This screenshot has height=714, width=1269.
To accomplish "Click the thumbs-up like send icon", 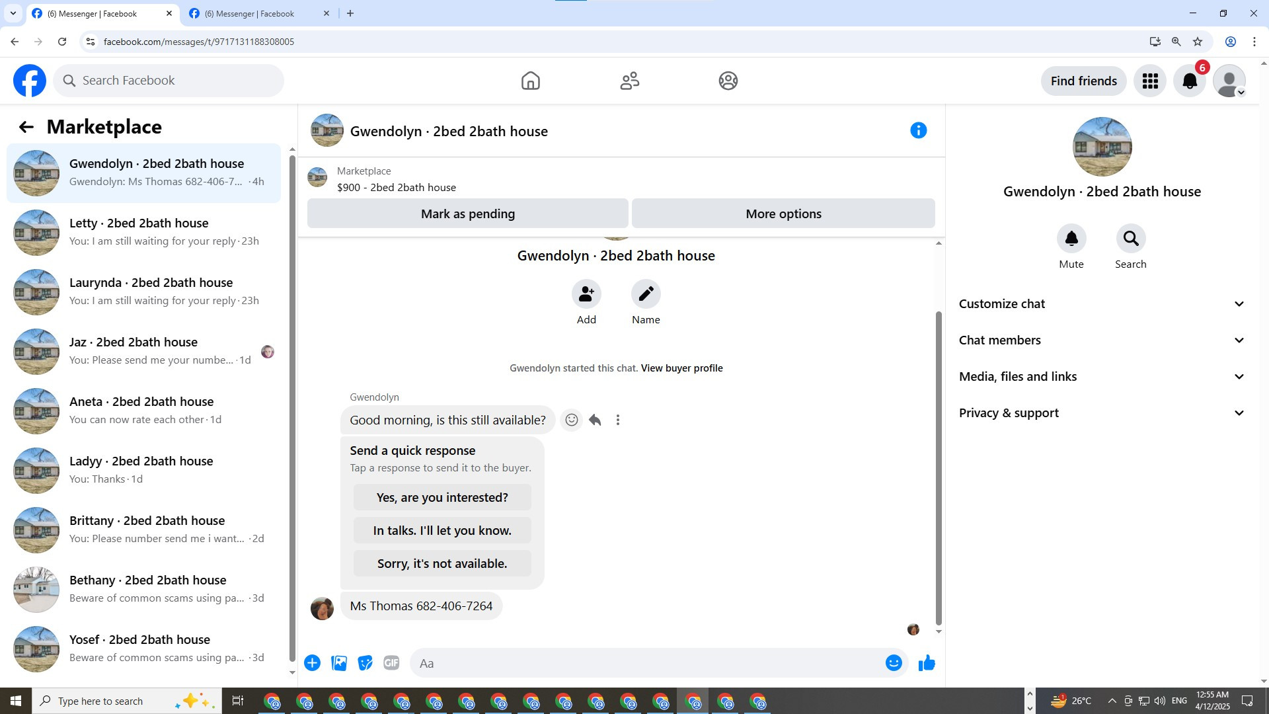I will (927, 663).
